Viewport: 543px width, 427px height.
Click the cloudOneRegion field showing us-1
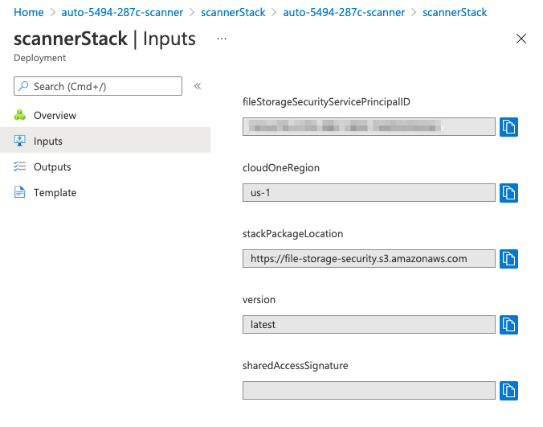pos(369,193)
